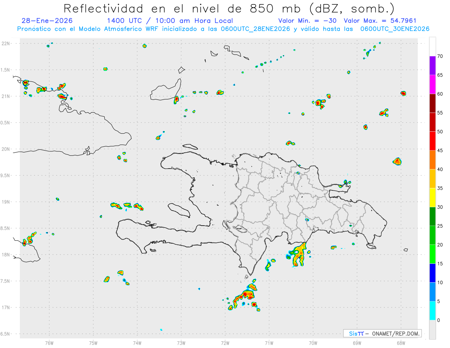The height and width of the screenshot is (348, 450).
Task: Click the "72W" longitude label
Action: pyautogui.click(x=225, y=343)
